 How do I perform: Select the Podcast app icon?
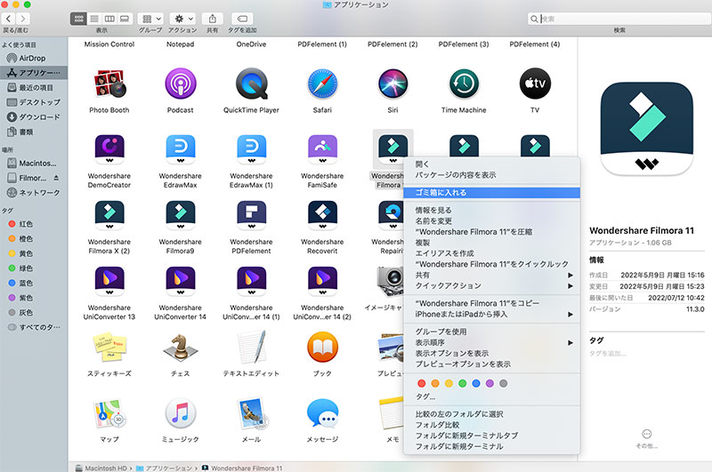pos(181,84)
